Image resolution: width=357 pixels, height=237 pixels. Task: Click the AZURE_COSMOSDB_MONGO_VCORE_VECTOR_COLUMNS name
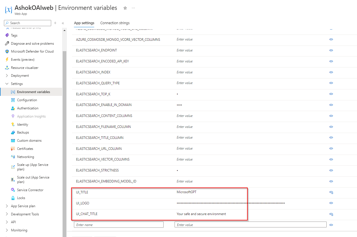click(x=118, y=40)
